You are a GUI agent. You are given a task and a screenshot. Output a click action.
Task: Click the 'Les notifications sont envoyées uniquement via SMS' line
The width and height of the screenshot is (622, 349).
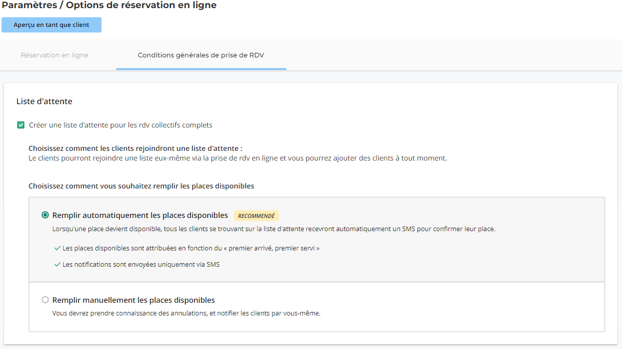[x=141, y=265]
